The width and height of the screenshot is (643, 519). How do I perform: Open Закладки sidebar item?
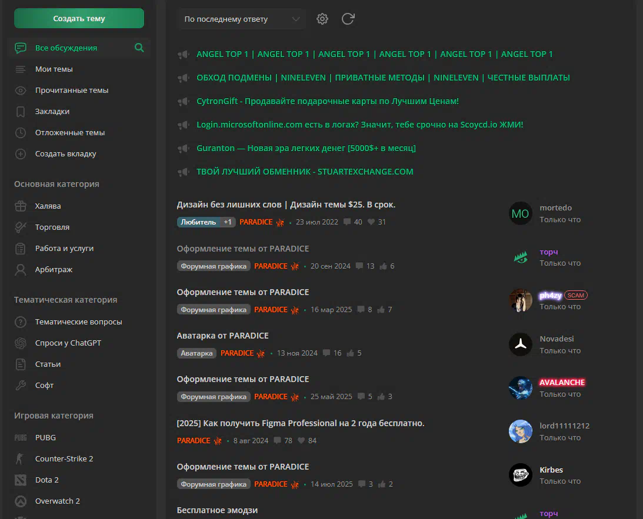click(x=52, y=112)
